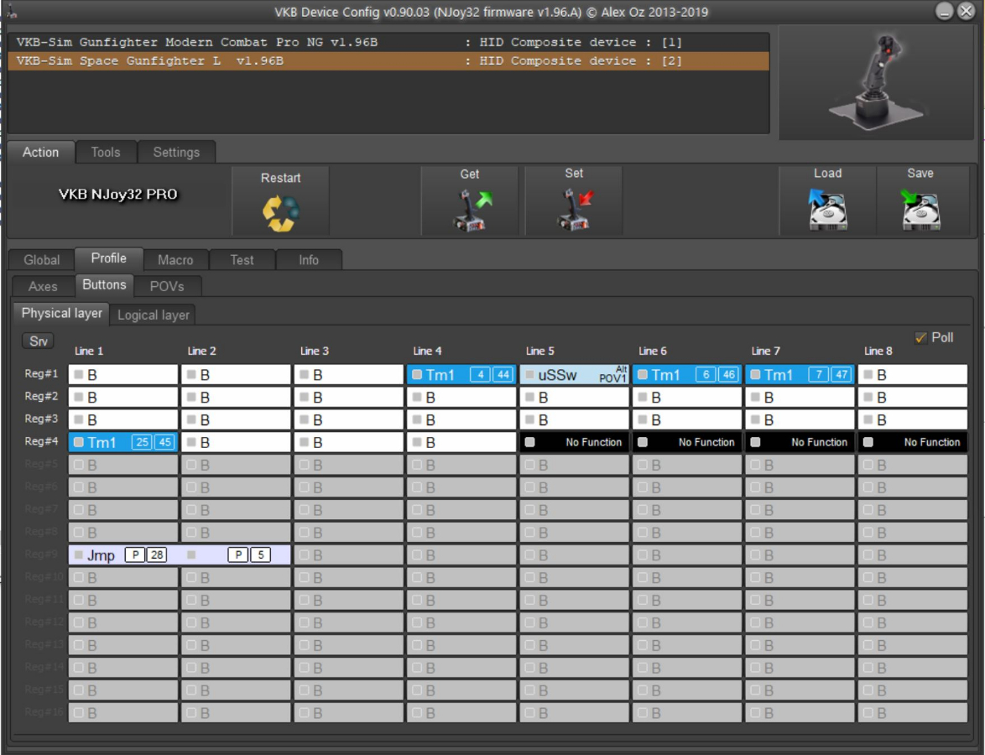The width and height of the screenshot is (985, 755).
Task: Open the Macro tab
Action: 175,260
